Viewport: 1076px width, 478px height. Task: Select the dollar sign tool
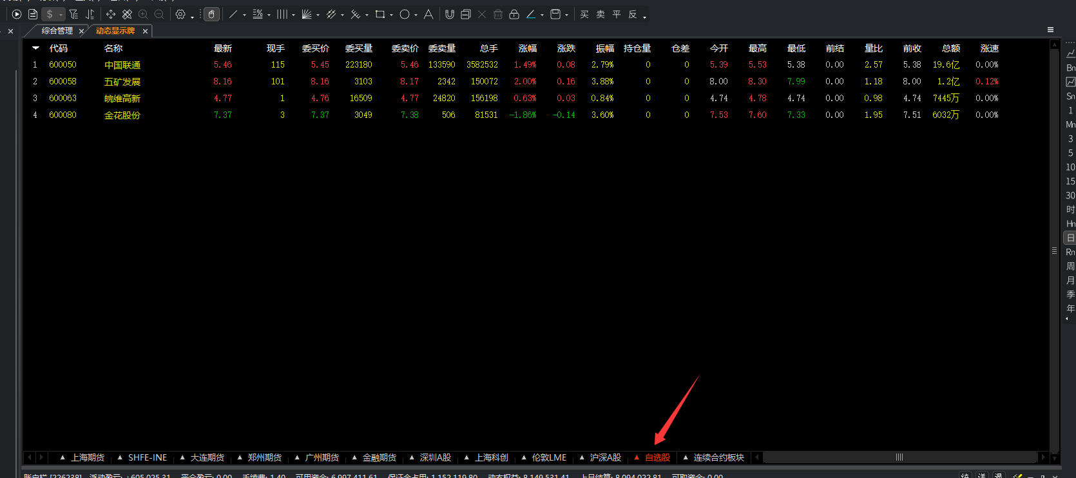pyautogui.click(x=50, y=14)
